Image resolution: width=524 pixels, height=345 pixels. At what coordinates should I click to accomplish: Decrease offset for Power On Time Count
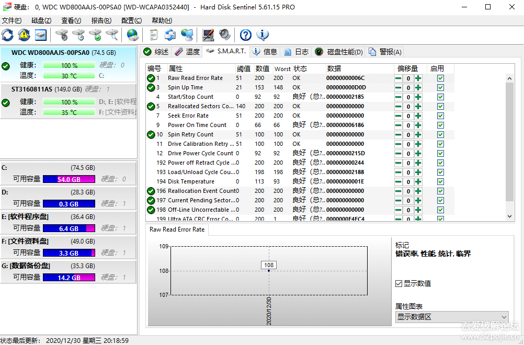[398, 125]
